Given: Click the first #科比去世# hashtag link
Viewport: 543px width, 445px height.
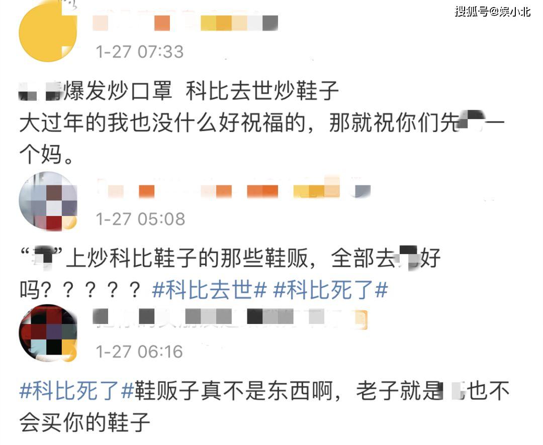Looking at the screenshot, I should click(210, 290).
